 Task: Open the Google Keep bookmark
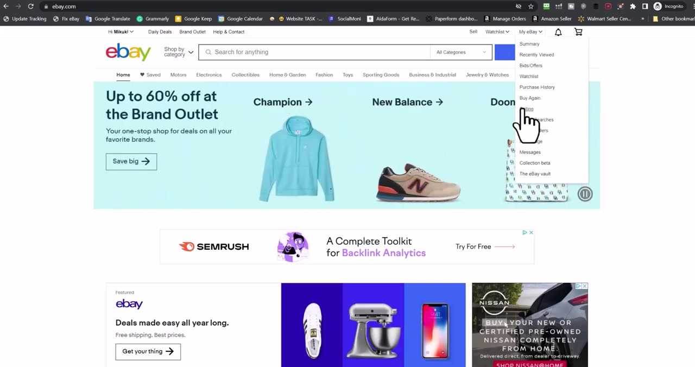coord(193,19)
